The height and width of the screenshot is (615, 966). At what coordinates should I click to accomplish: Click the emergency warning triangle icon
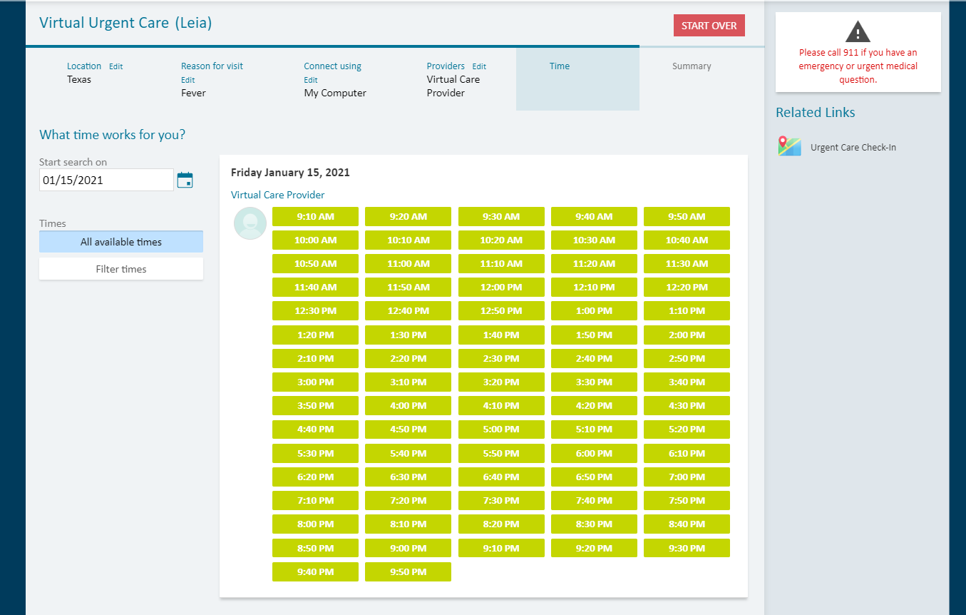(x=858, y=31)
